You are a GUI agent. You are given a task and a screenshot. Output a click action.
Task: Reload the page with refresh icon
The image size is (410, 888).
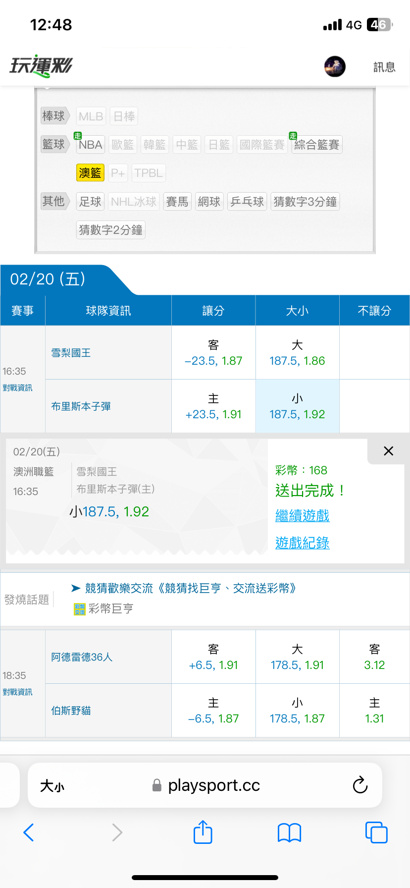(x=360, y=785)
